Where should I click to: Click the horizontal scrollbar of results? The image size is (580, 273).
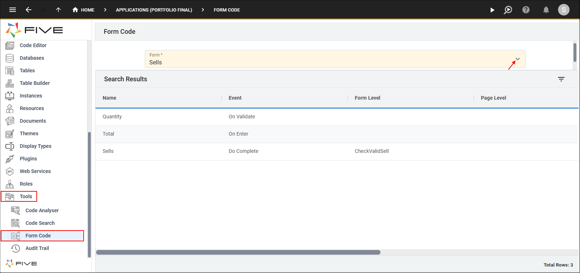tap(238, 252)
